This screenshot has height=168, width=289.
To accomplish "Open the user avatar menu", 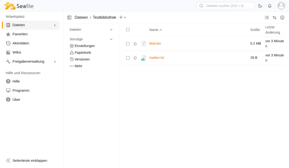I will (281, 6).
